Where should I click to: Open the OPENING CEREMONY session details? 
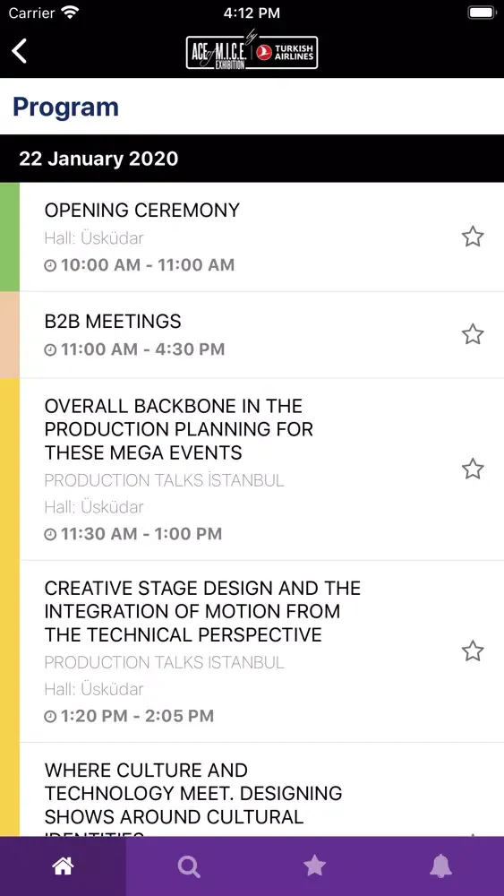(252, 237)
